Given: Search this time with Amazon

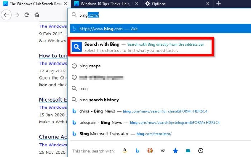Looking at the screenshot, I should click(125, 151).
